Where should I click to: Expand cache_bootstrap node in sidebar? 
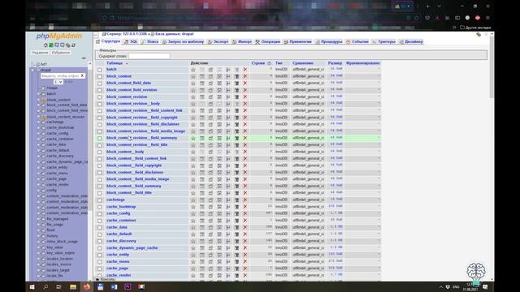point(39,128)
